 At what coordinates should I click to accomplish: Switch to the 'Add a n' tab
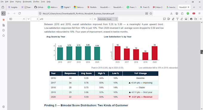pyautogui.click(x=53, y=7)
